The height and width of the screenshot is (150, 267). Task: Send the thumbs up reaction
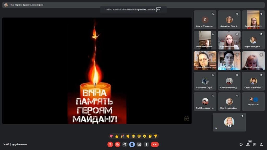[117, 136]
